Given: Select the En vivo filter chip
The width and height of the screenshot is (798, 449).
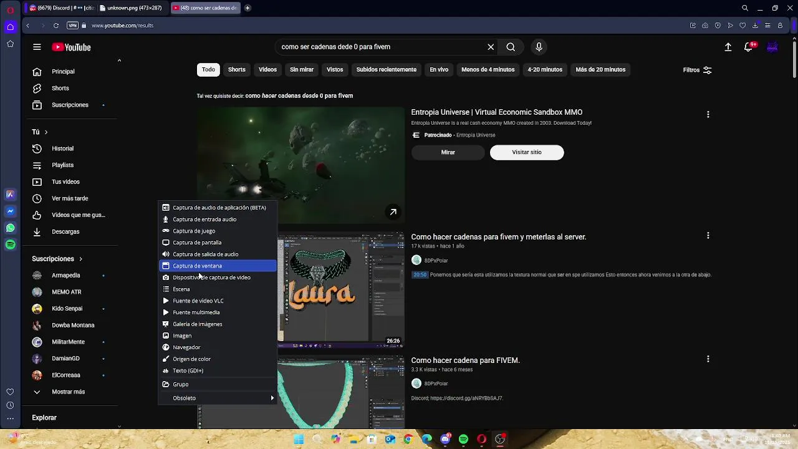Looking at the screenshot, I should [439, 70].
